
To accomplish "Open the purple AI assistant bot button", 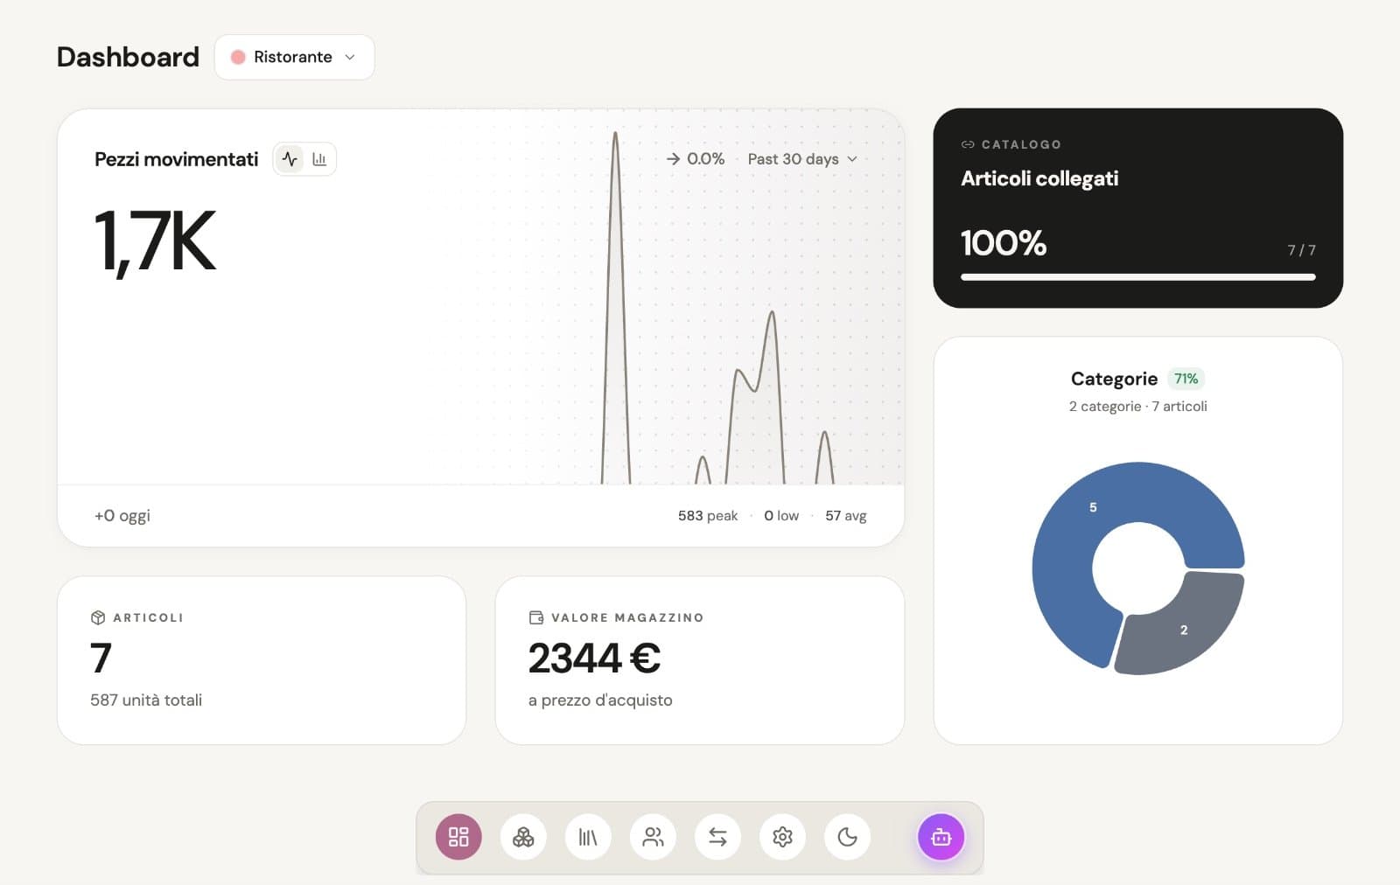I will [x=941, y=837].
